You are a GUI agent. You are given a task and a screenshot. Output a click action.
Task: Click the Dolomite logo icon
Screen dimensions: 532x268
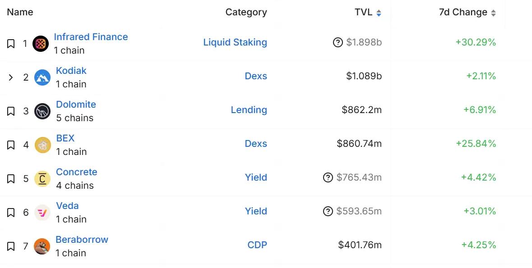point(42,111)
